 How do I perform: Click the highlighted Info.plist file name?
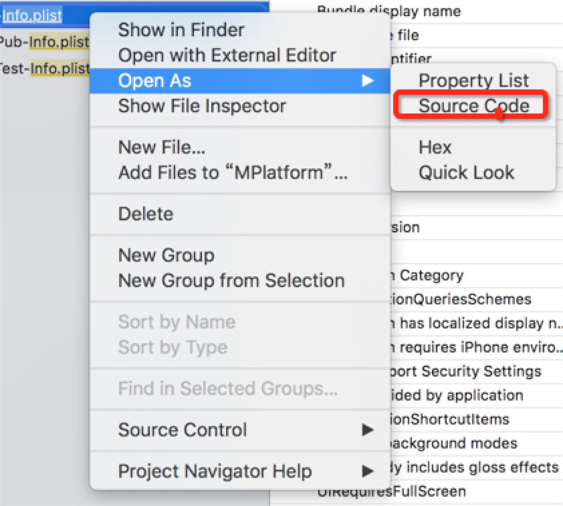32,15
